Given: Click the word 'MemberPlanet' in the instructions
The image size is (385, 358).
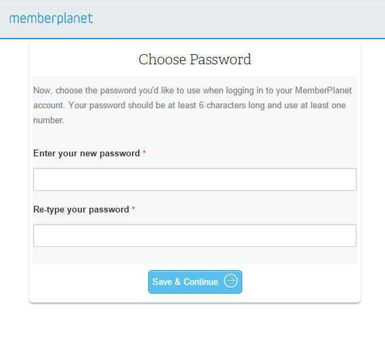Looking at the screenshot, I should [x=323, y=91].
